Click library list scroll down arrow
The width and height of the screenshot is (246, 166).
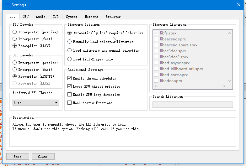click(230, 81)
